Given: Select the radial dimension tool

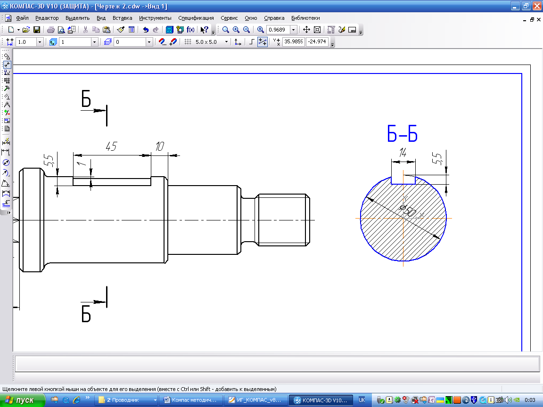Looking at the screenshot, I should [6, 173].
